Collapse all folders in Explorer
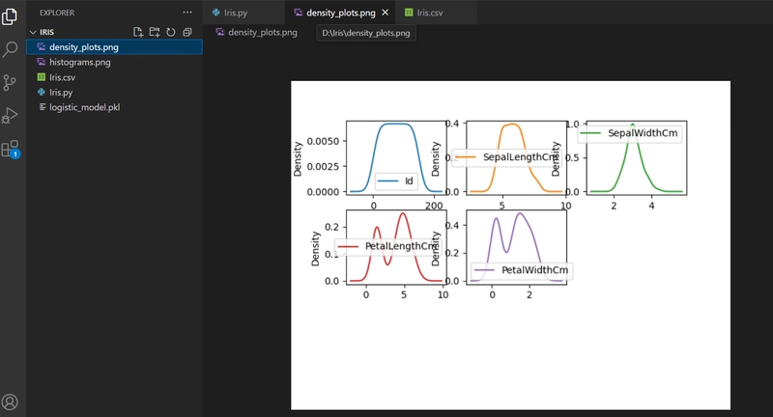Viewport: 773px width, 417px height. [186, 32]
